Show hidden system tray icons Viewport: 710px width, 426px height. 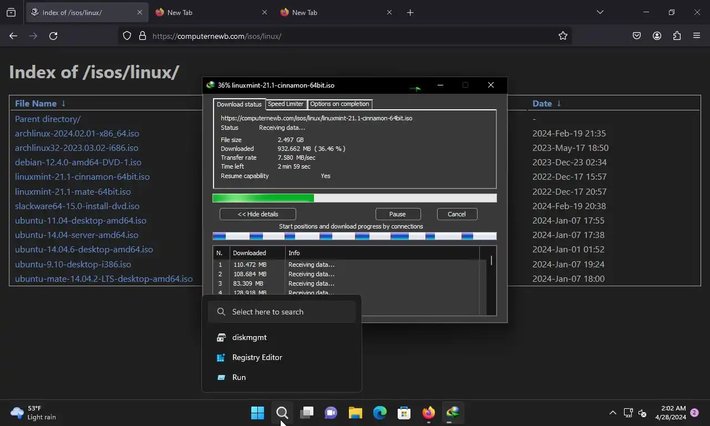[612, 413]
